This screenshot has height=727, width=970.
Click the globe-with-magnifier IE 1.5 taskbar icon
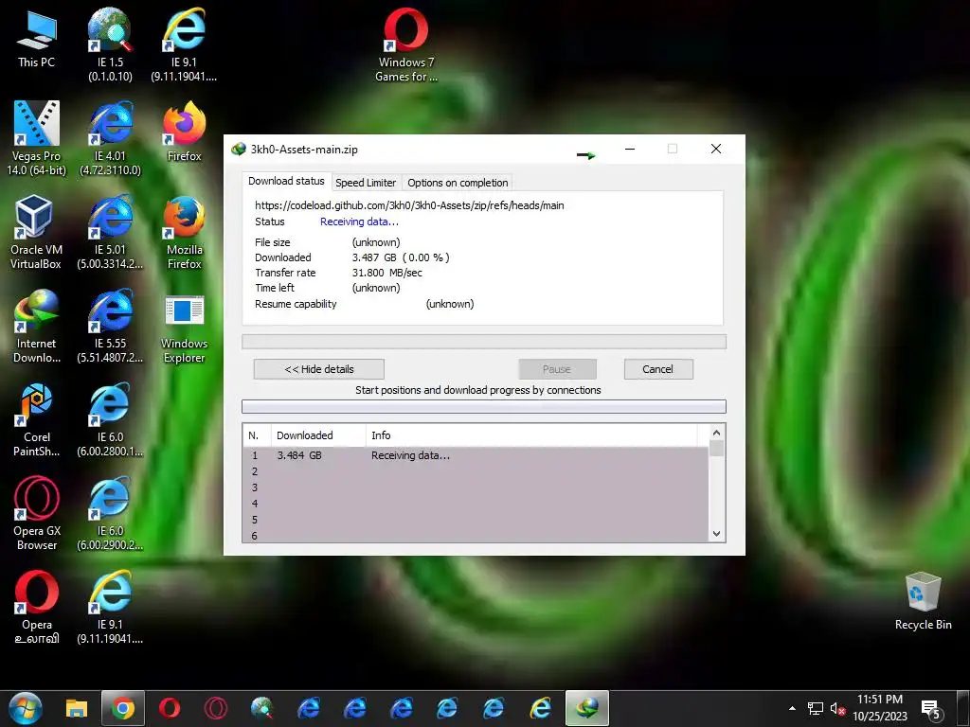[x=262, y=708]
